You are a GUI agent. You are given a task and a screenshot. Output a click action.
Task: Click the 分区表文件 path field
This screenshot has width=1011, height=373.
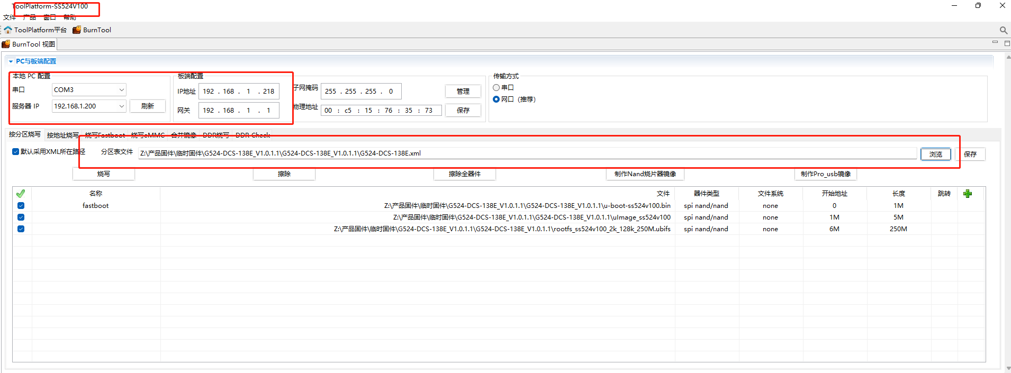tap(527, 153)
